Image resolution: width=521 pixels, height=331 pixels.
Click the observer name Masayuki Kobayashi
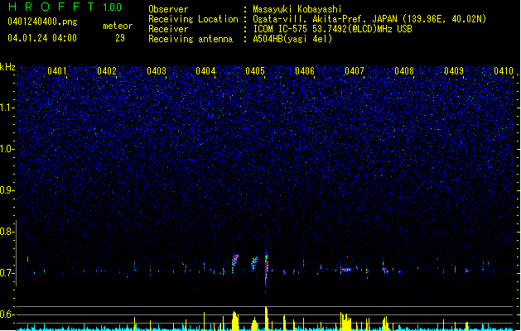pyautogui.click(x=297, y=9)
